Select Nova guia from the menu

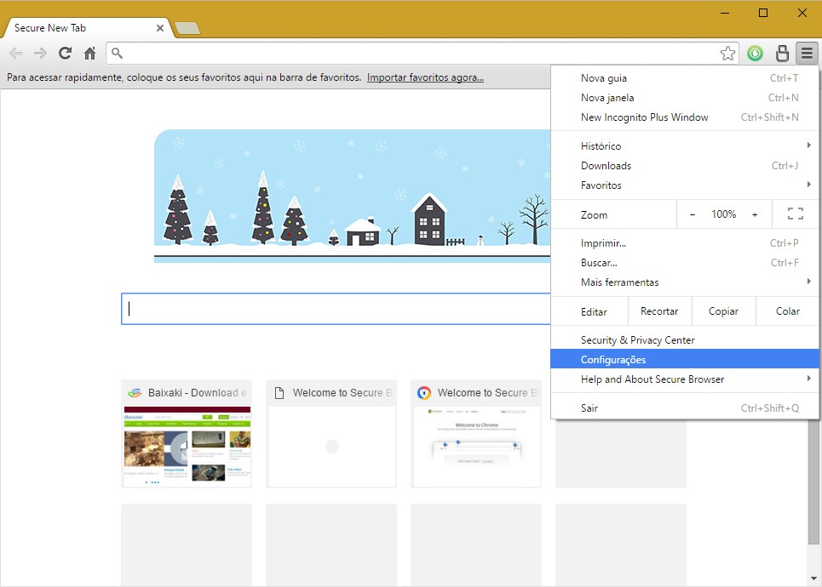click(685, 78)
